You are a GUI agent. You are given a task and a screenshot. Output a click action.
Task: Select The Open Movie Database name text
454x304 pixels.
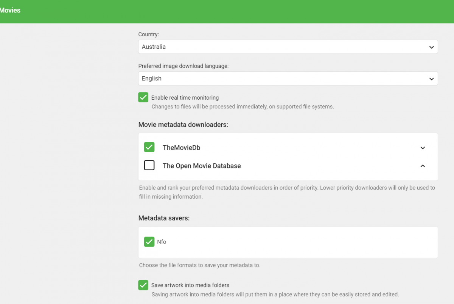pos(202,166)
